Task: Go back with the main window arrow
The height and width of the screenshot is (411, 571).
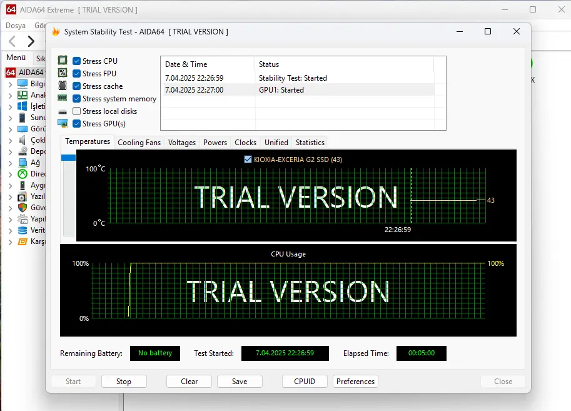Action: [12, 41]
